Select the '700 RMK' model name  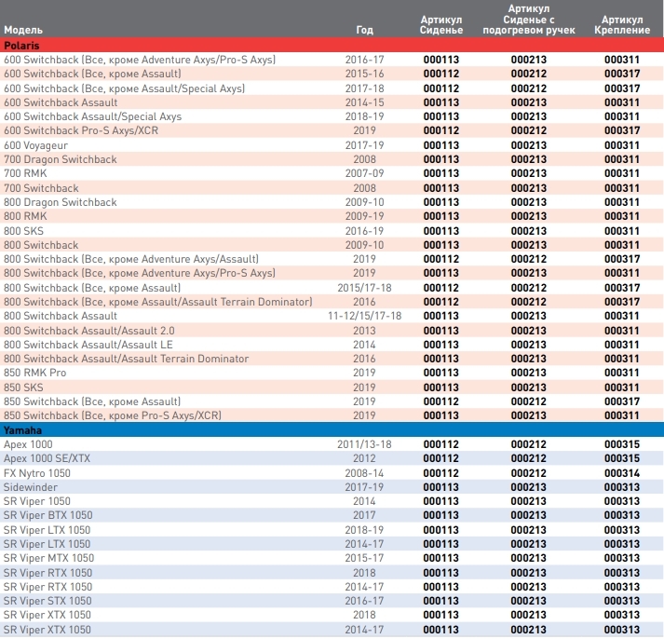(25, 173)
